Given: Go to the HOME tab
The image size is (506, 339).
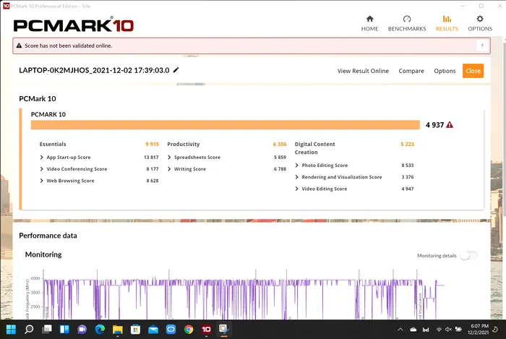Looking at the screenshot, I should coord(369,24).
